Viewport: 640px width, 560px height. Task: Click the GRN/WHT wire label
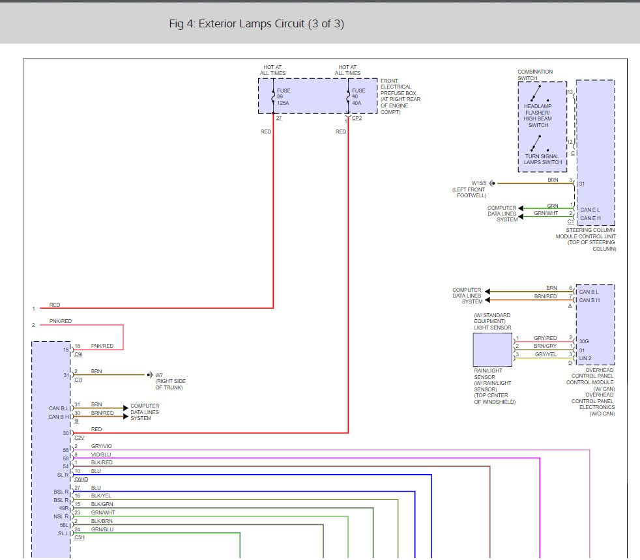pyautogui.click(x=545, y=213)
